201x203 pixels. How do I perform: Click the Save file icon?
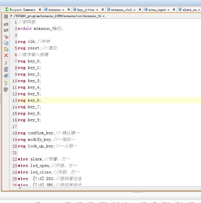click(6, 16)
